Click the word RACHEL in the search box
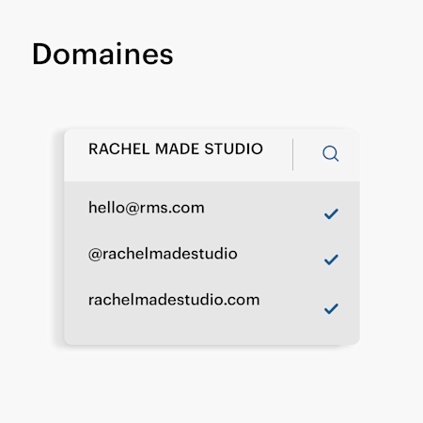This screenshot has width=423, height=423. tap(118, 149)
